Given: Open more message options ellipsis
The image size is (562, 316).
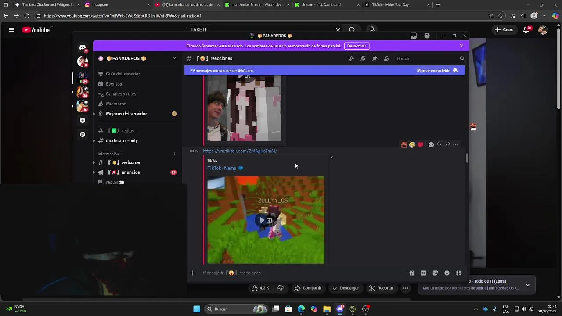Looking at the screenshot, I should (456, 145).
